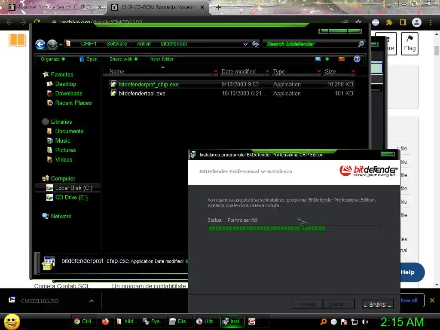Click the Flag button on archive page
The height and width of the screenshot is (330, 440).
[409, 44]
